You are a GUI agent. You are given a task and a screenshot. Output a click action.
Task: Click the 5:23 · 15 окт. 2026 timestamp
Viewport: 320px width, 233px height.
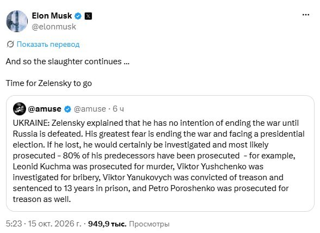coord(43,224)
